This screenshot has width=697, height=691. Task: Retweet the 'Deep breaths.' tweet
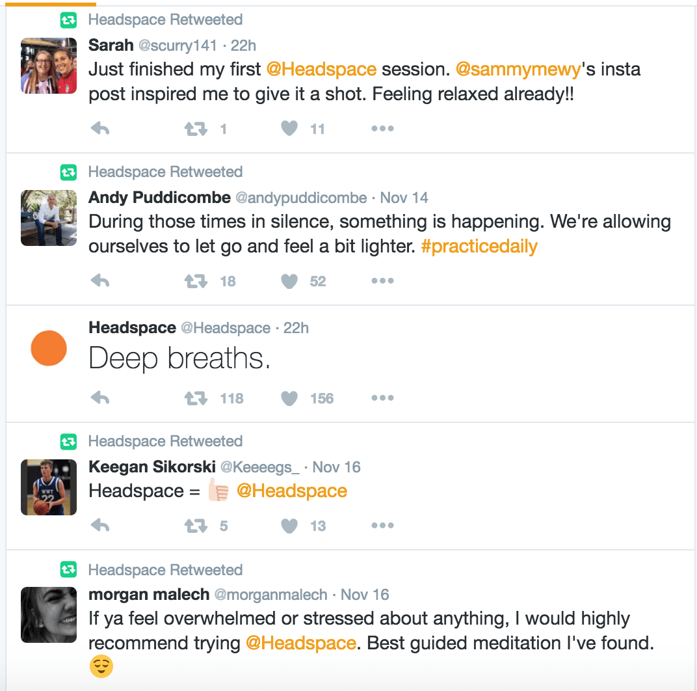coord(196,398)
